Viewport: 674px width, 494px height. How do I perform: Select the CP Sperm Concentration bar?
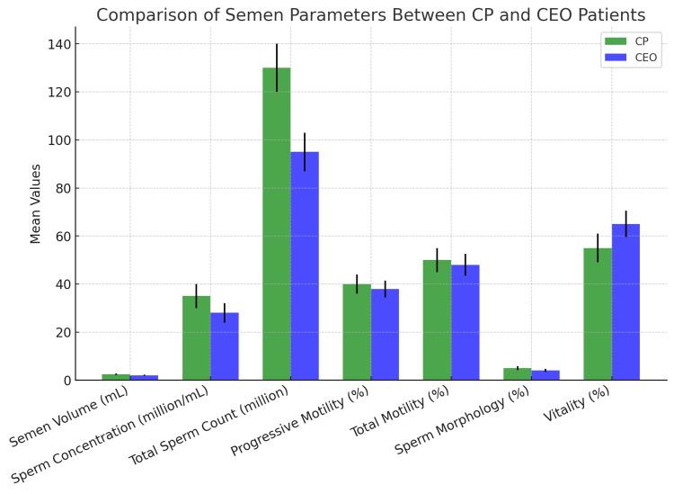197,337
